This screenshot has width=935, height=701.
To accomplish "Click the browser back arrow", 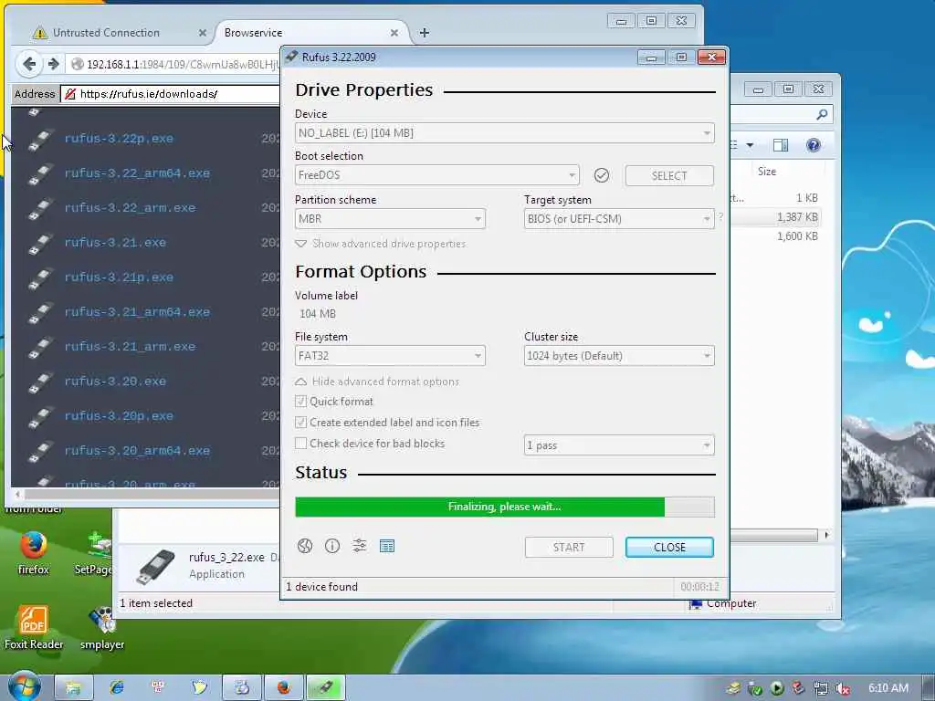I will 29,64.
